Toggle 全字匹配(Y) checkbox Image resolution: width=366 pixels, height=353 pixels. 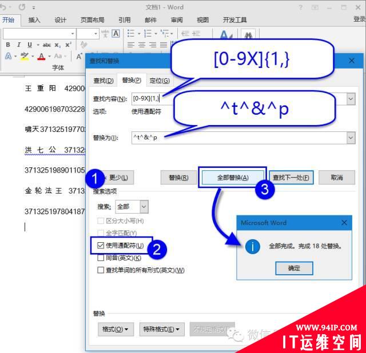point(101,232)
